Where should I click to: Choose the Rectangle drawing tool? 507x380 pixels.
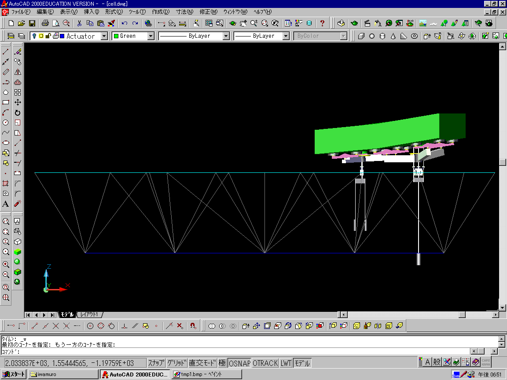tap(5, 102)
